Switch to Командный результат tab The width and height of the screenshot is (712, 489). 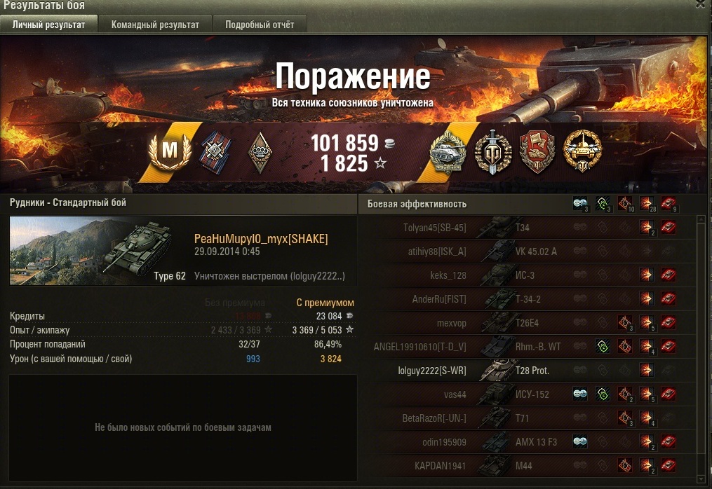tap(155, 25)
